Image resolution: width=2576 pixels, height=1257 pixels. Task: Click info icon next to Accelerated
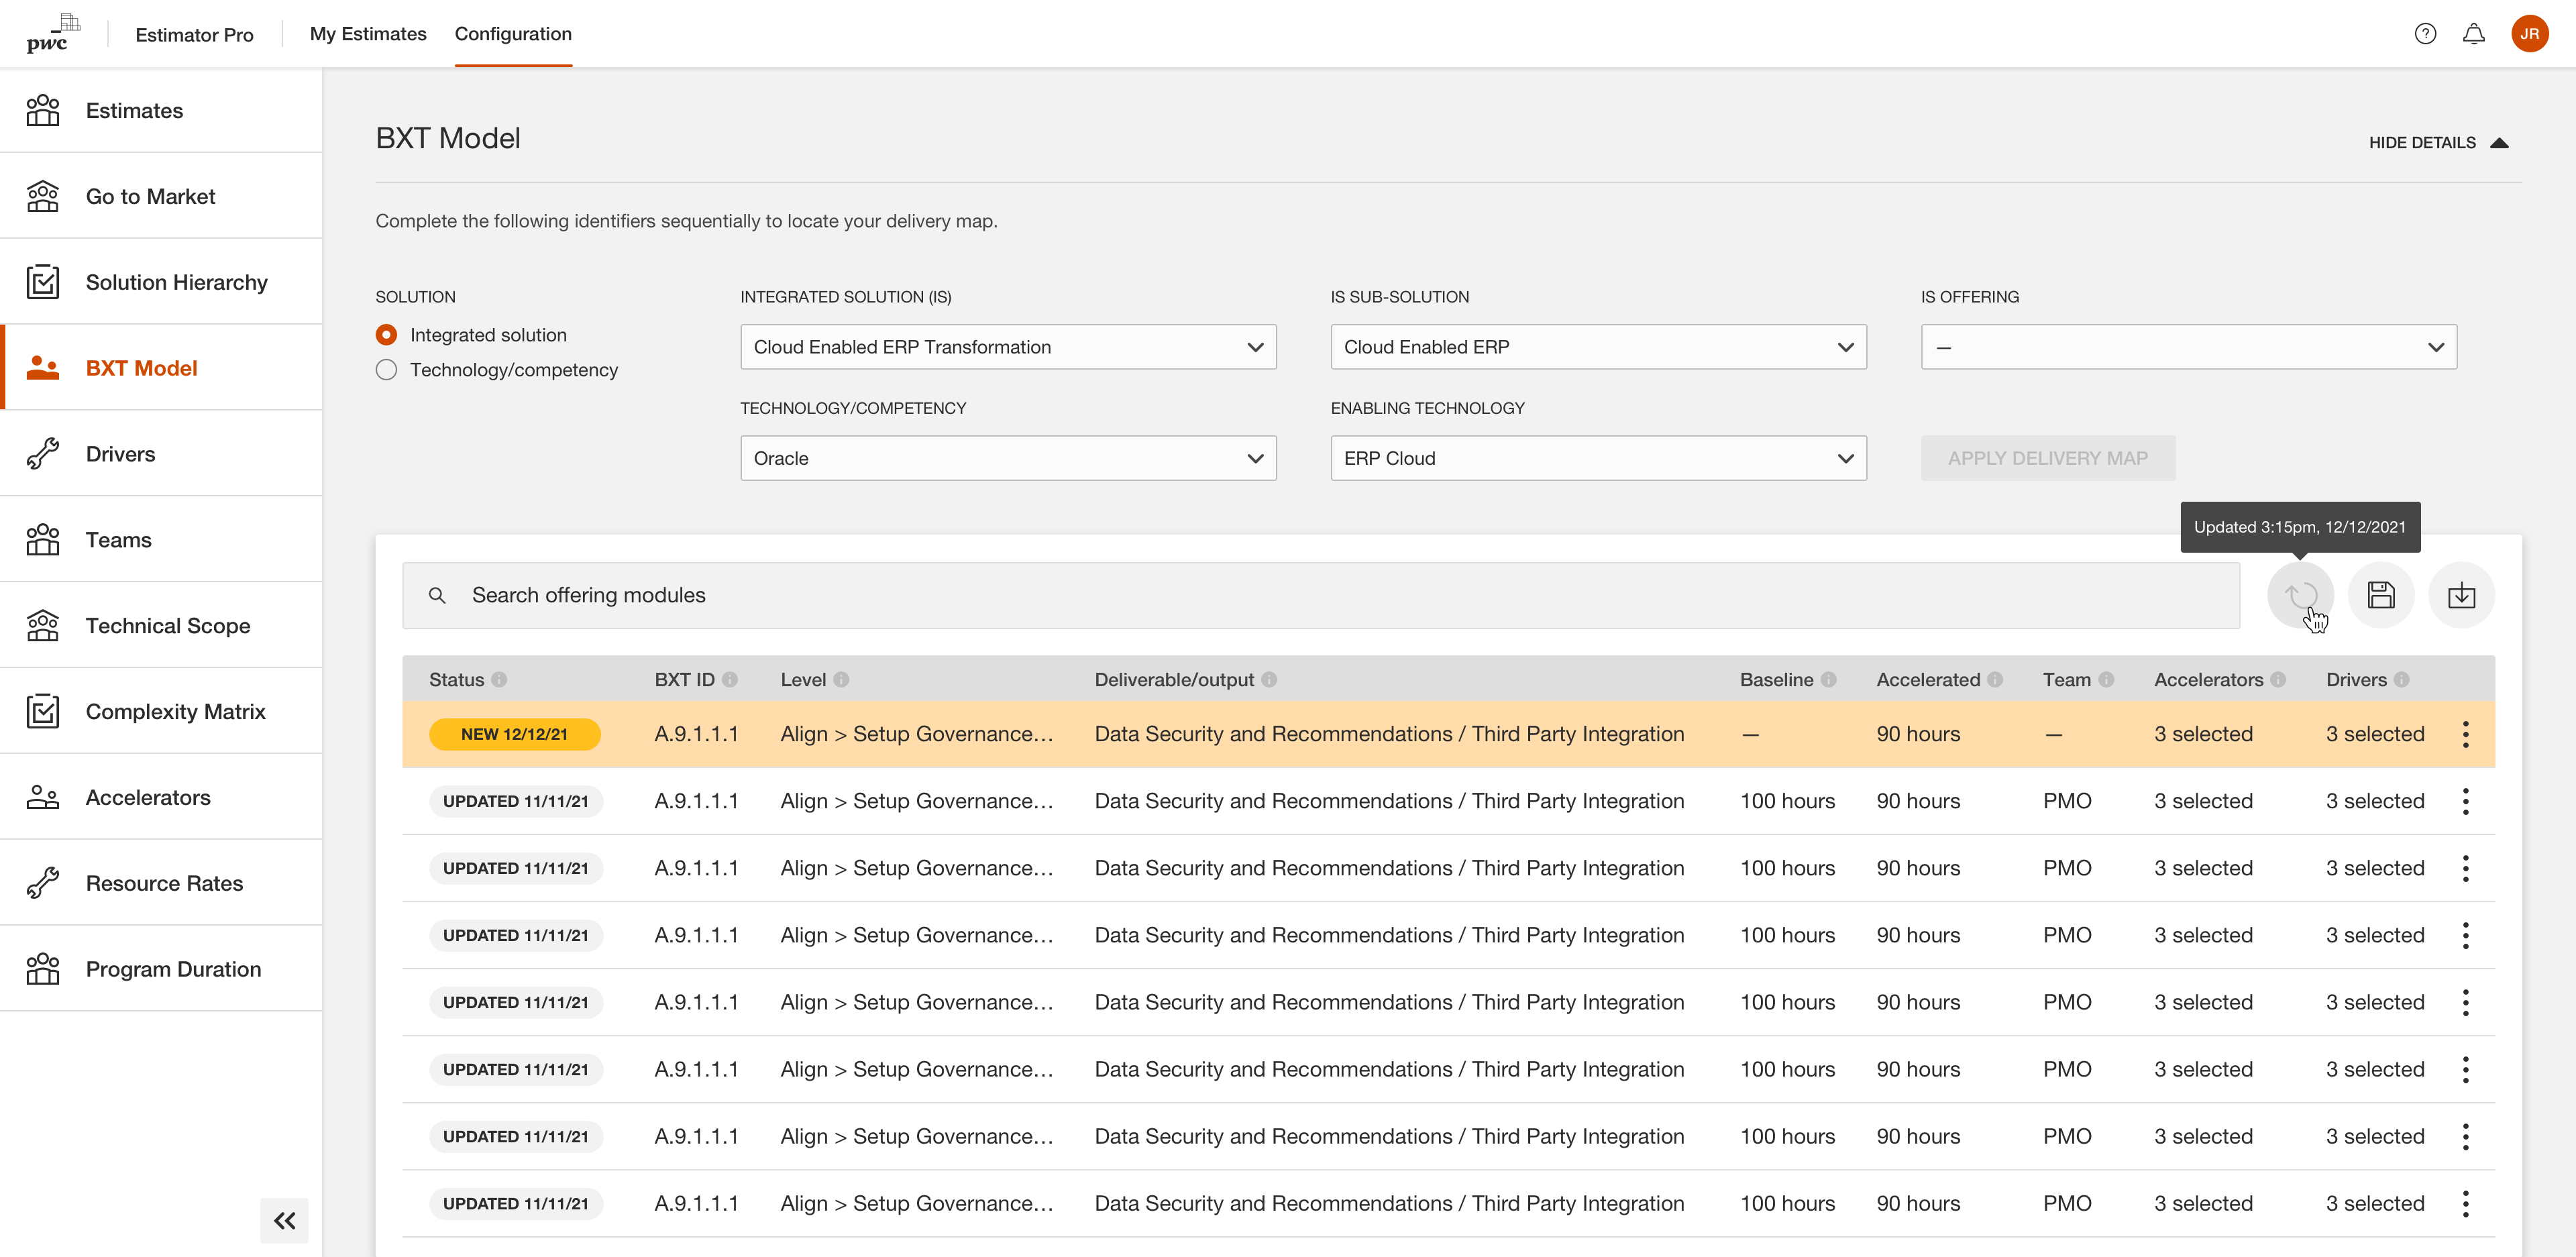[x=1995, y=680]
